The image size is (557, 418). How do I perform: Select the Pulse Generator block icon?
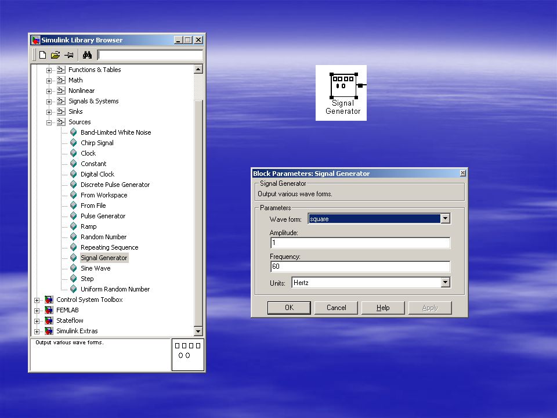tap(74, 216)
